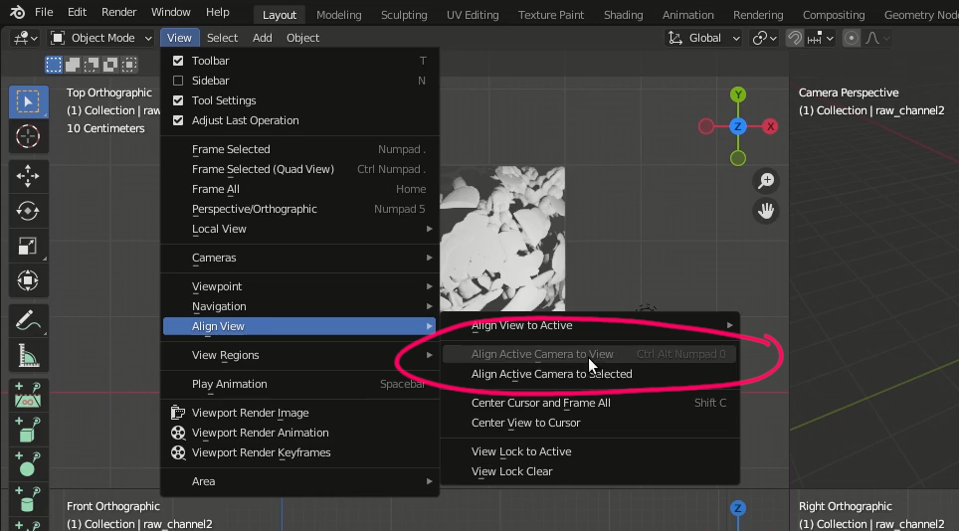Uncheck the Toolbar checkbox
This screenshot has width=959, height=531.
[178, 61]
